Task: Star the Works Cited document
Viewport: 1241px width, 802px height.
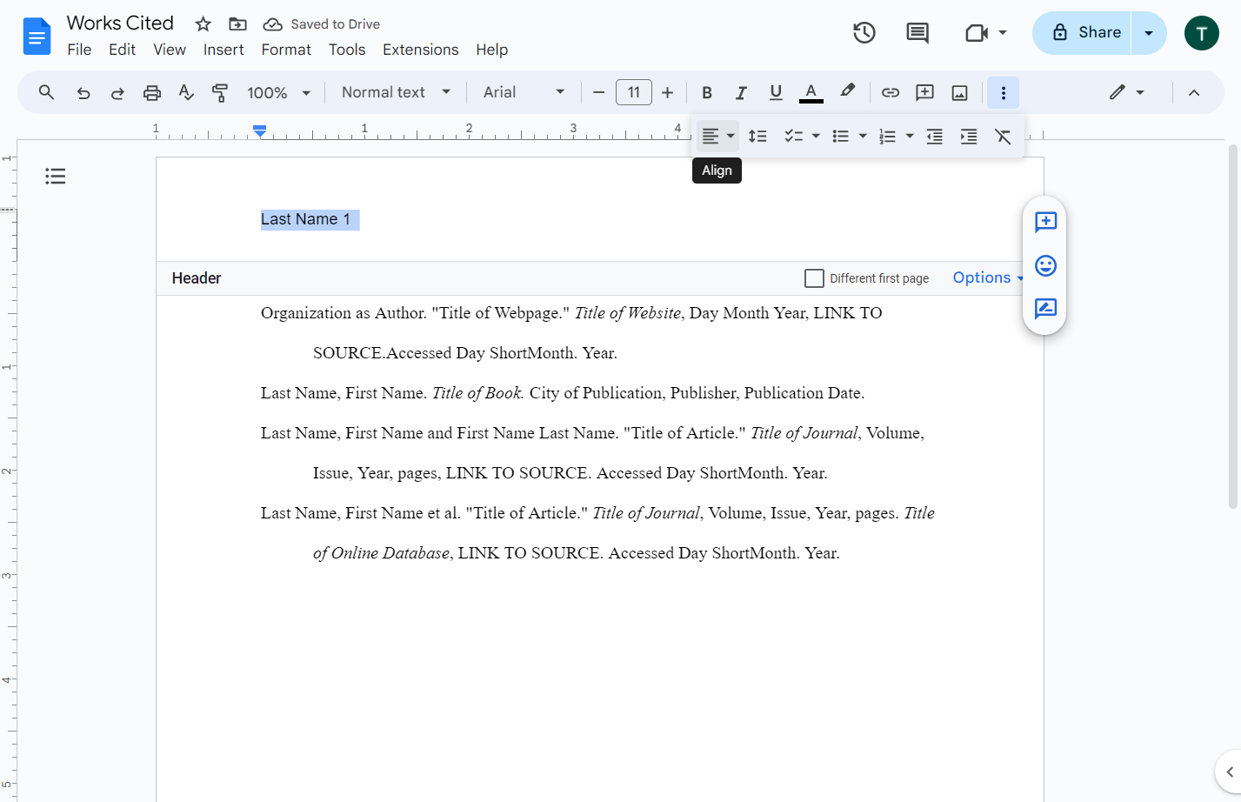Action: click(x=203, y=23)
